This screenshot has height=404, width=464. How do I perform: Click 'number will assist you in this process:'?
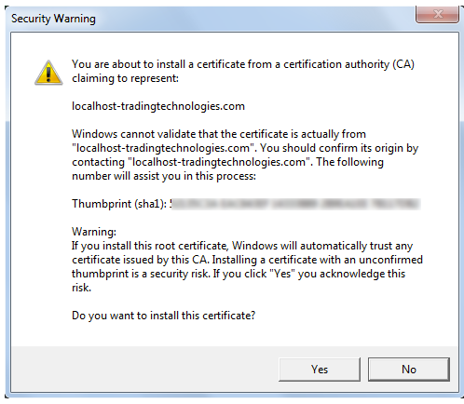tap(164, 176)
